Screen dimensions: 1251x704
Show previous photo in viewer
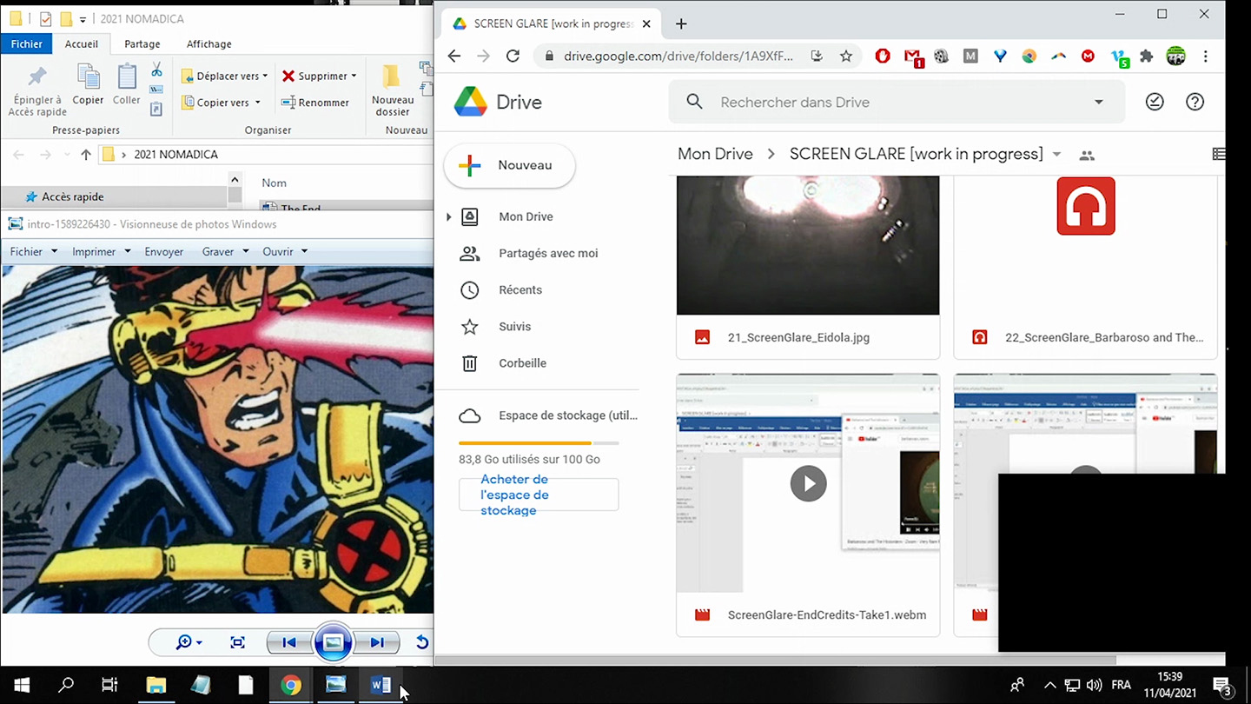289,642
